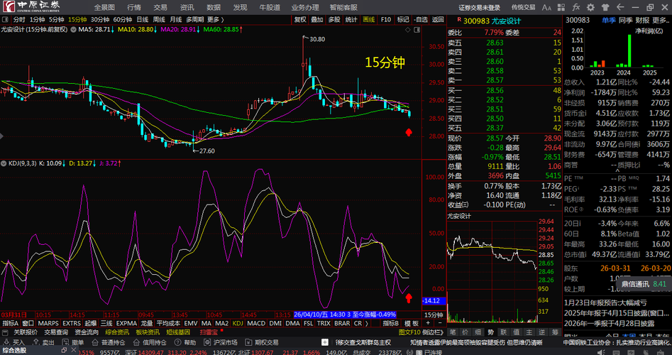Switch to 周线 weekly chart
The image size is (672, 355).
pyautogui.click(x=159, y=19)
